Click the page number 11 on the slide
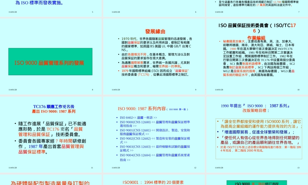The width and height of the screenshot is (308, 185). 92,168
